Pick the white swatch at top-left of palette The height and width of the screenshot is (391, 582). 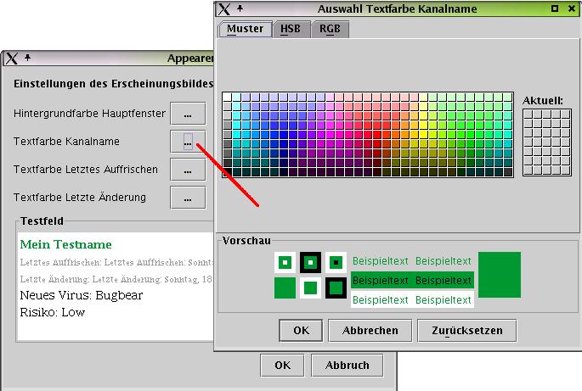[x=228, y=98]
